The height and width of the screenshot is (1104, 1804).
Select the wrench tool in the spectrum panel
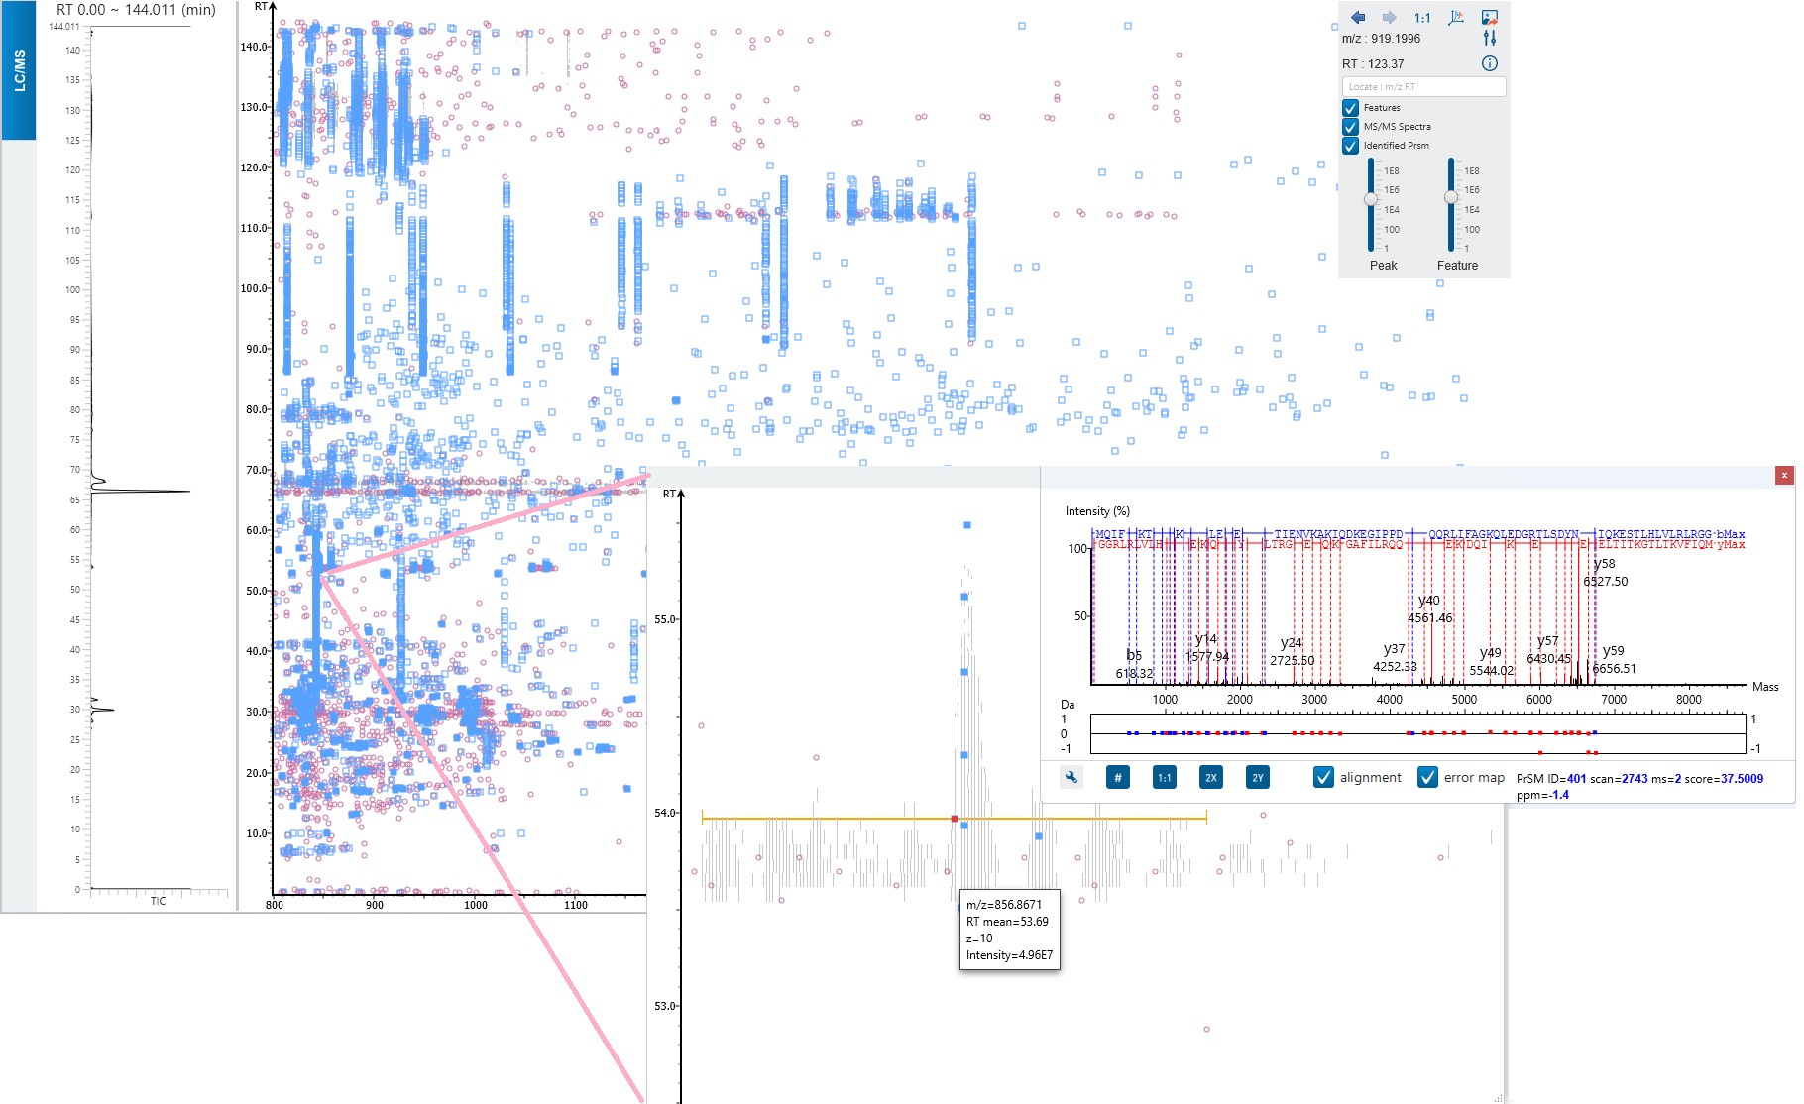(x=1071, y=778)
